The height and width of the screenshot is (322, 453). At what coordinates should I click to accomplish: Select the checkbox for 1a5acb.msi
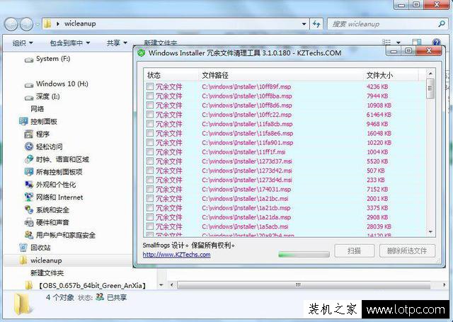pos(149,226)
